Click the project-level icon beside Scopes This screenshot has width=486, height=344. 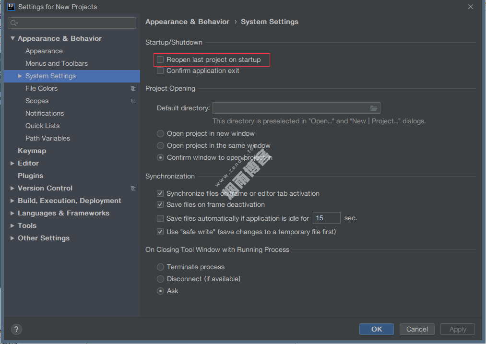[133, 101]
